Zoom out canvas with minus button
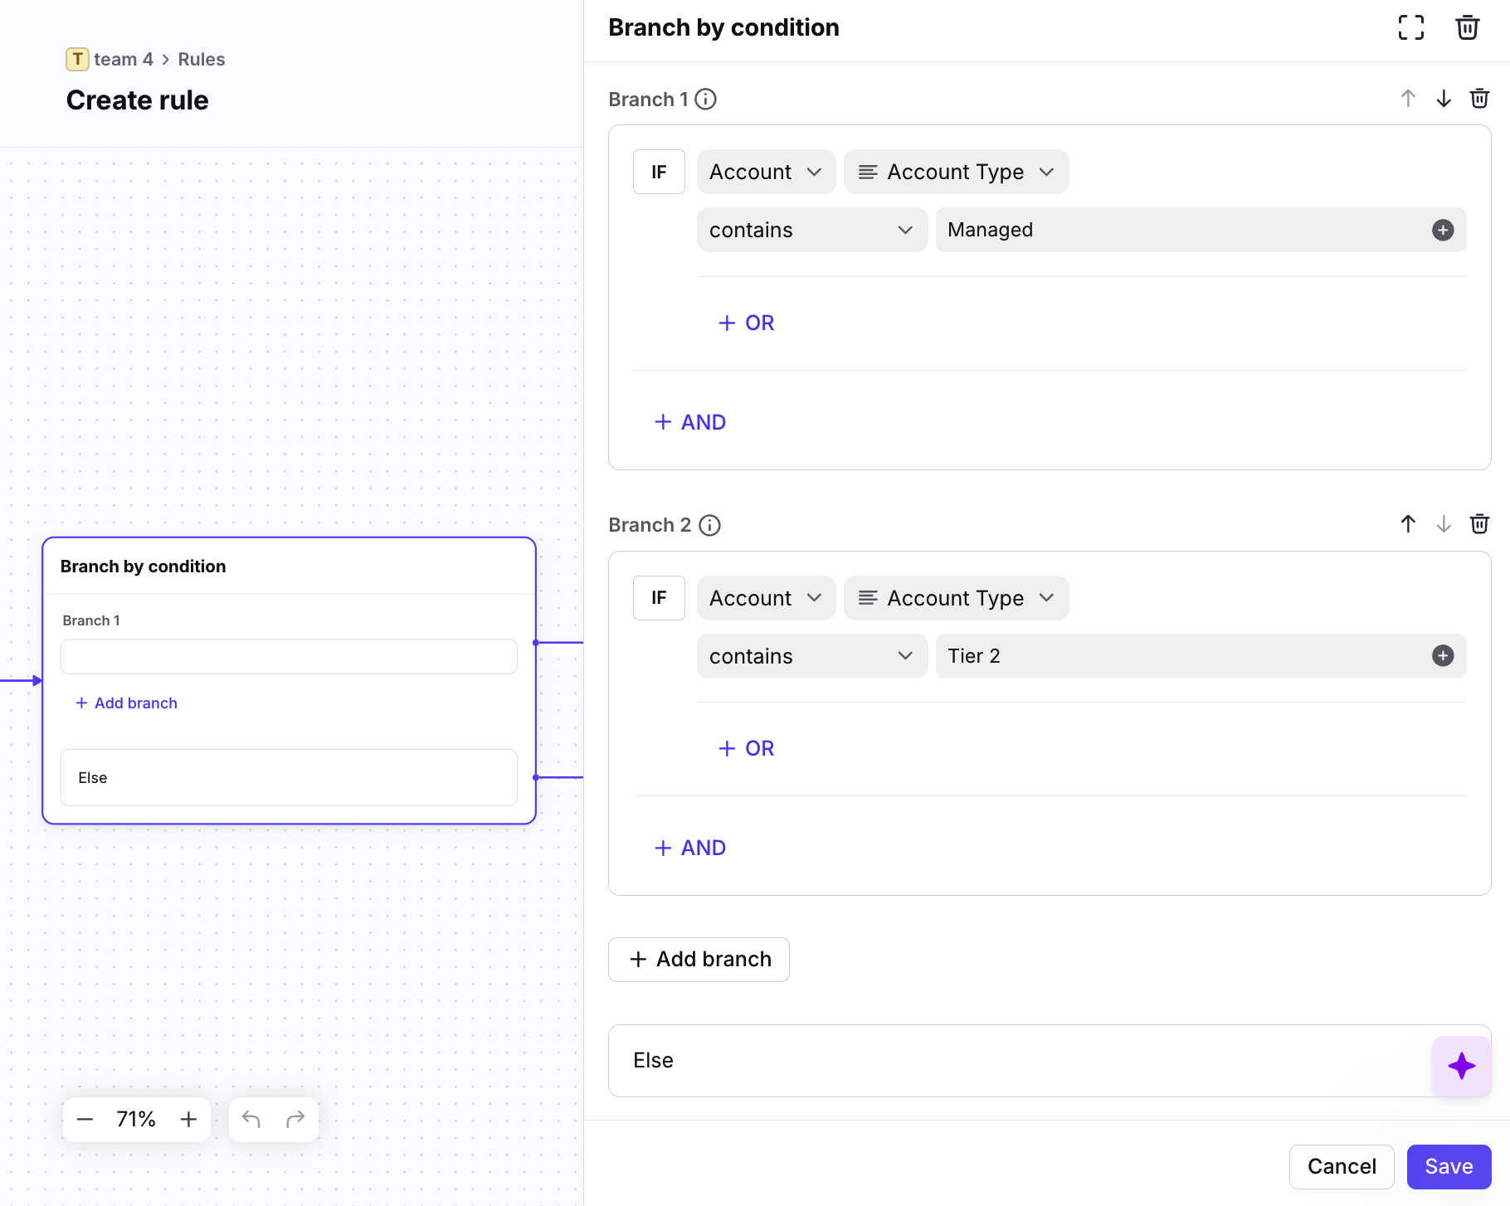 tap(85, 1120)
